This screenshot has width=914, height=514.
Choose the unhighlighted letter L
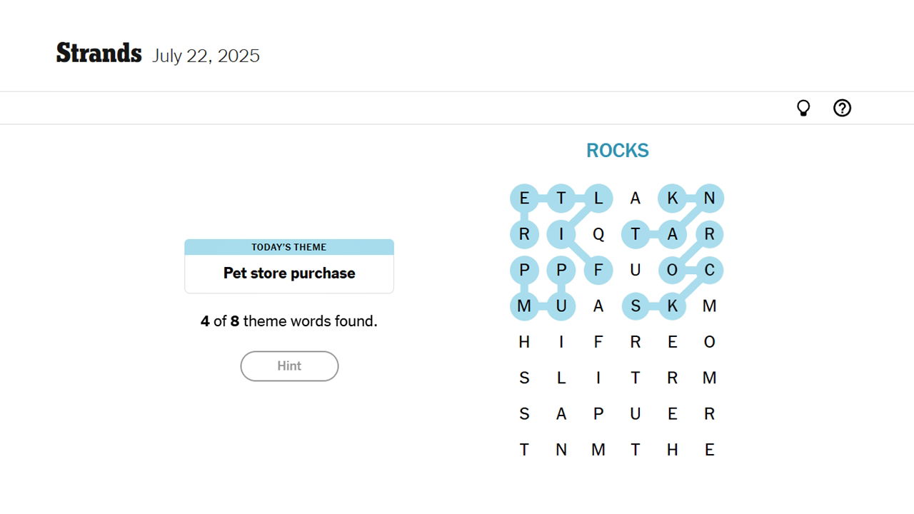tap(561, 378)
